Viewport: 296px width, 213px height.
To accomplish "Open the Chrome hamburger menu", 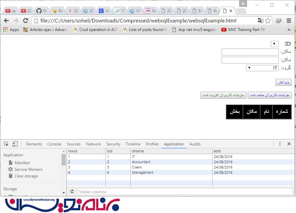I will 289,21.
